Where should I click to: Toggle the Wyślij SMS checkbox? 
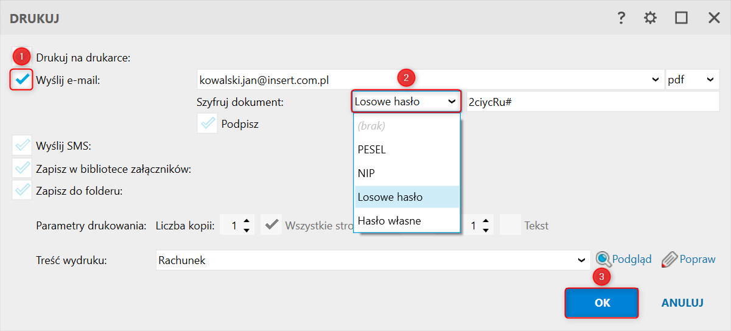pyautogui.click(x=23, y=146)
